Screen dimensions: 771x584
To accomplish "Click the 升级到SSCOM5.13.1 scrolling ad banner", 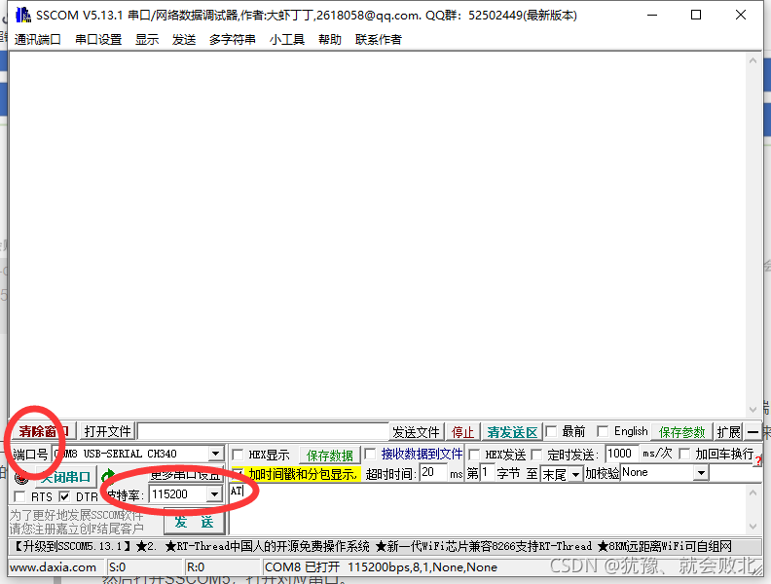I will [x=385, y=546].
